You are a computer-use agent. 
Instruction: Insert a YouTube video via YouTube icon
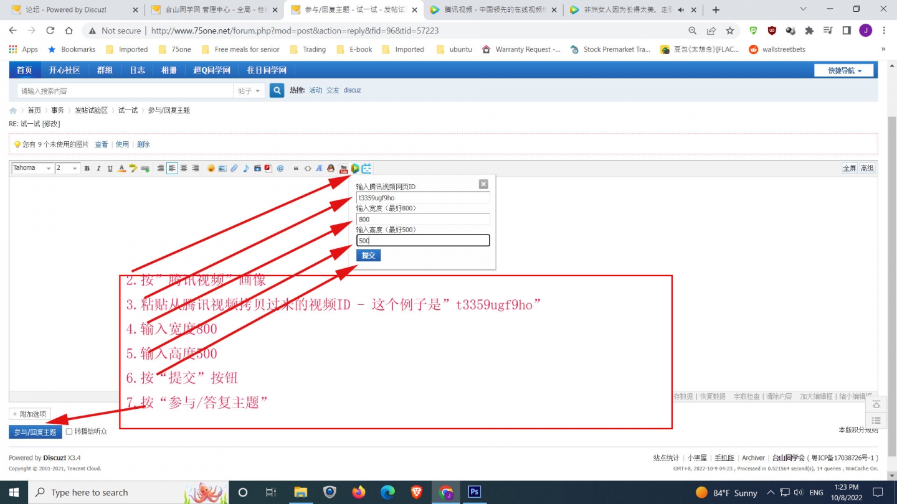click(343, 168)
